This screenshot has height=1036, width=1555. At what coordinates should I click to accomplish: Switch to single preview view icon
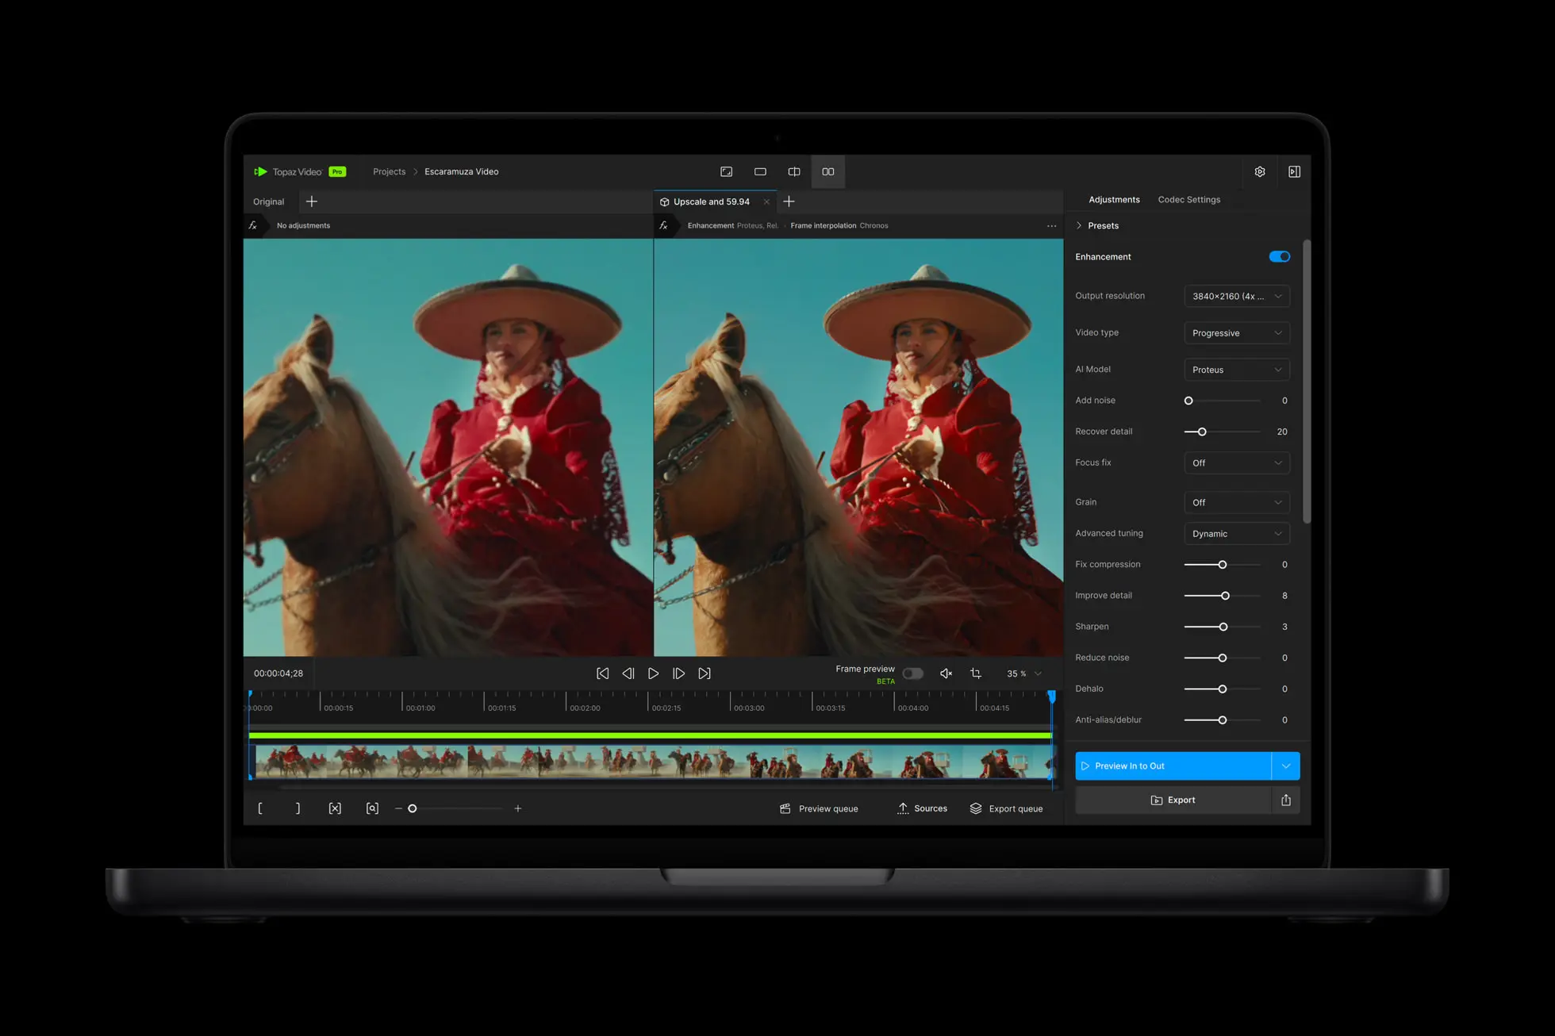(x=760, y=171)
